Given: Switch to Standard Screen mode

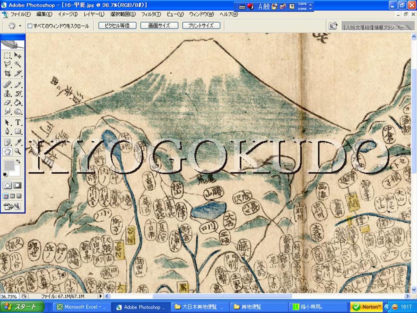Looking at the screenshot, I should pyautogui.click(x=6, y=196).
